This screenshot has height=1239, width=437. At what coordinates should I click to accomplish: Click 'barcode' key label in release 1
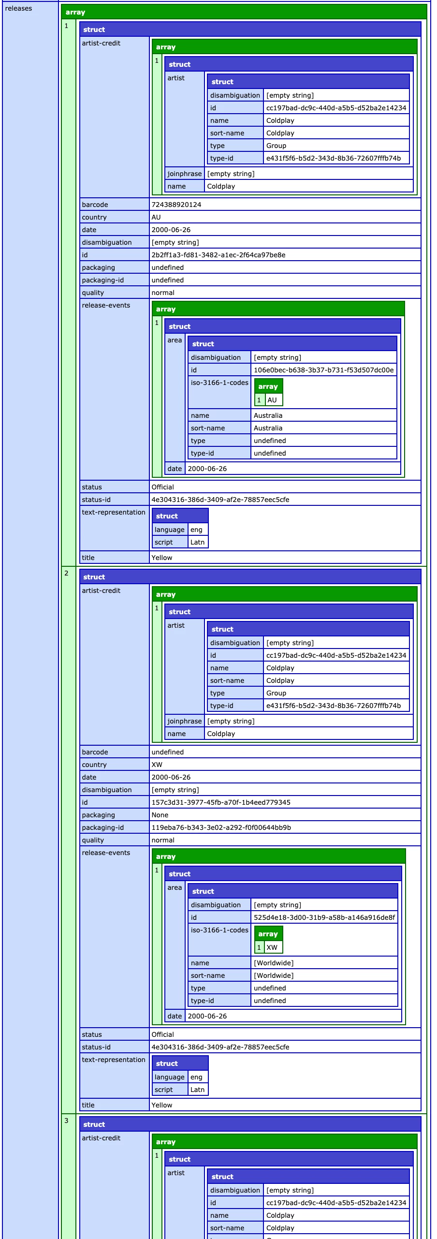coord(95,205)
